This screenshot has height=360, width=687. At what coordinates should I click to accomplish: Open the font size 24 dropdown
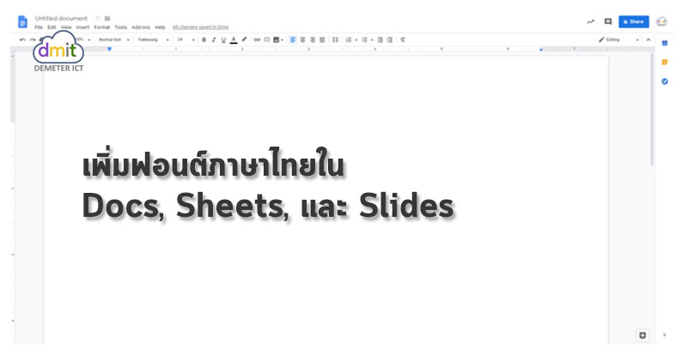click(185, 39)
